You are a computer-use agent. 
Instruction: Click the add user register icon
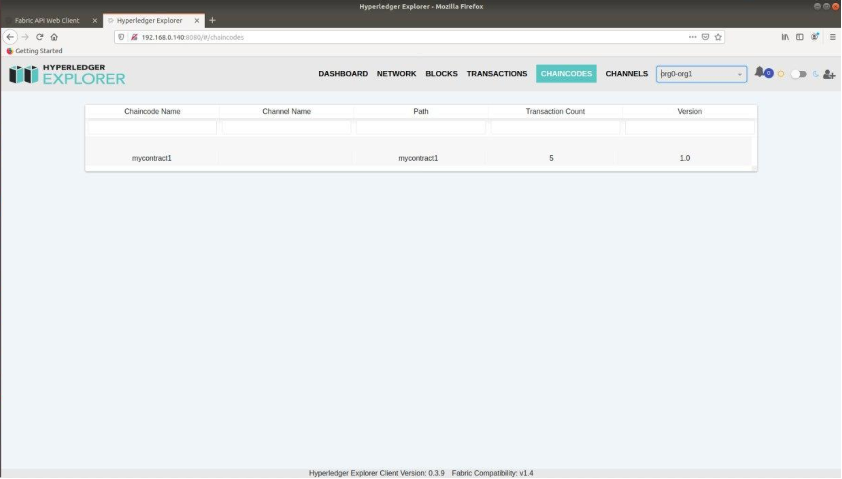coord(829,74)
